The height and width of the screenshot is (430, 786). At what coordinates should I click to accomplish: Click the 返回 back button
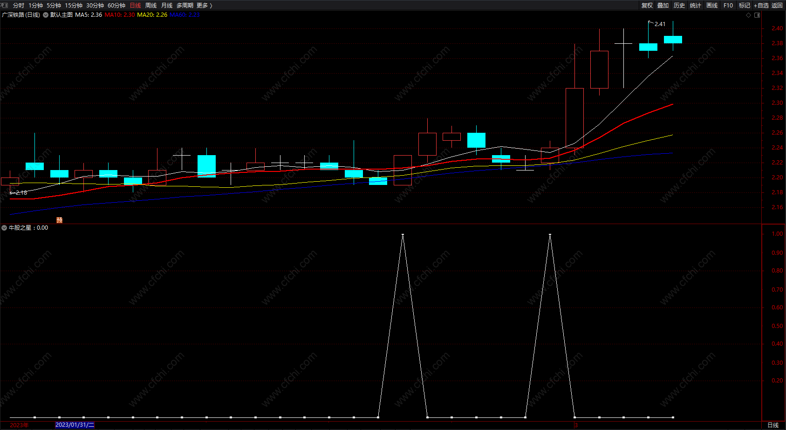tap(777, 6)
